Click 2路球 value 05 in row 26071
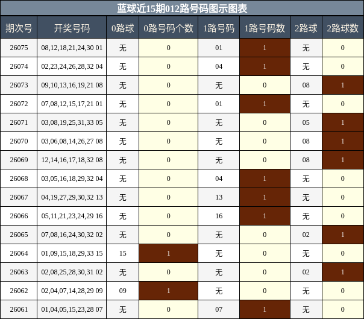The height and width of the screenshot is (319, 364). (306, 122)
